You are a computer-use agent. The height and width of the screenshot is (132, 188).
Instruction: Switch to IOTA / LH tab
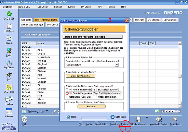(x=139, y=20)
